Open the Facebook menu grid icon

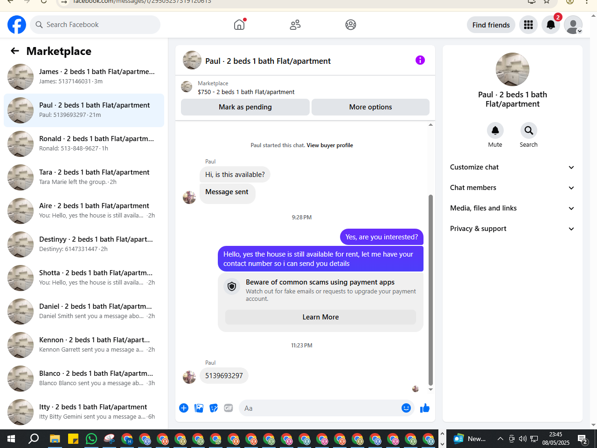(528, 25)
